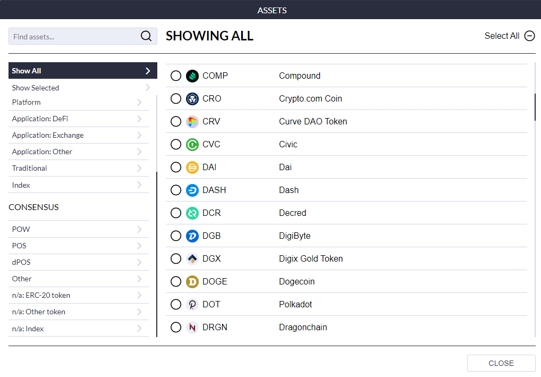Expand the Other consensus chevron
Viewport: 541px width, 377px height.
tap(139, 279)
